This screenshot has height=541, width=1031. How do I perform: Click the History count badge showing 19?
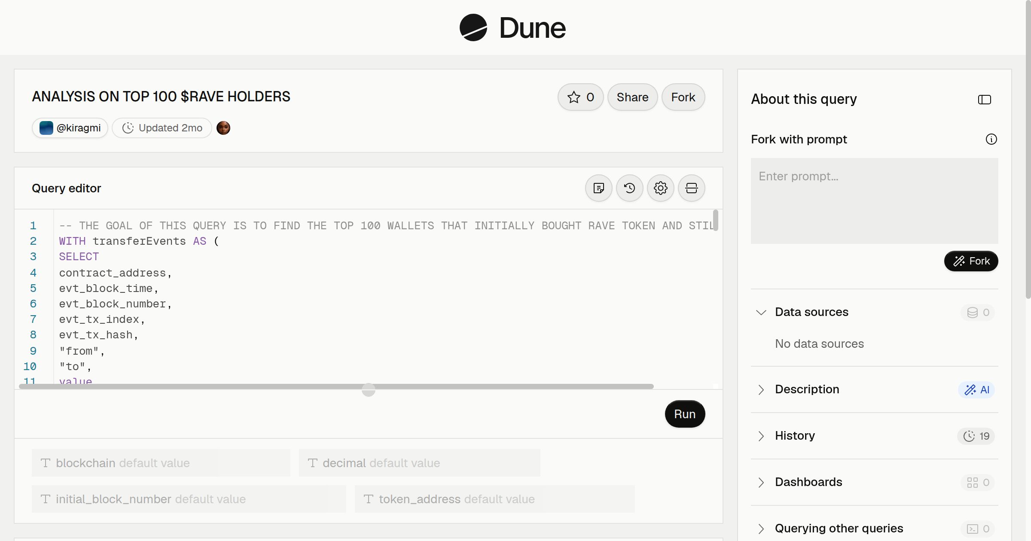point(976,436)
